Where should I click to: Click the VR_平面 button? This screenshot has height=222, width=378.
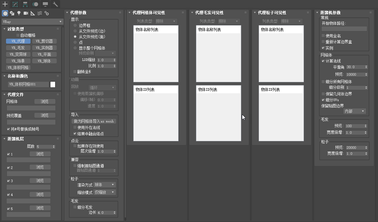point(44,54)
